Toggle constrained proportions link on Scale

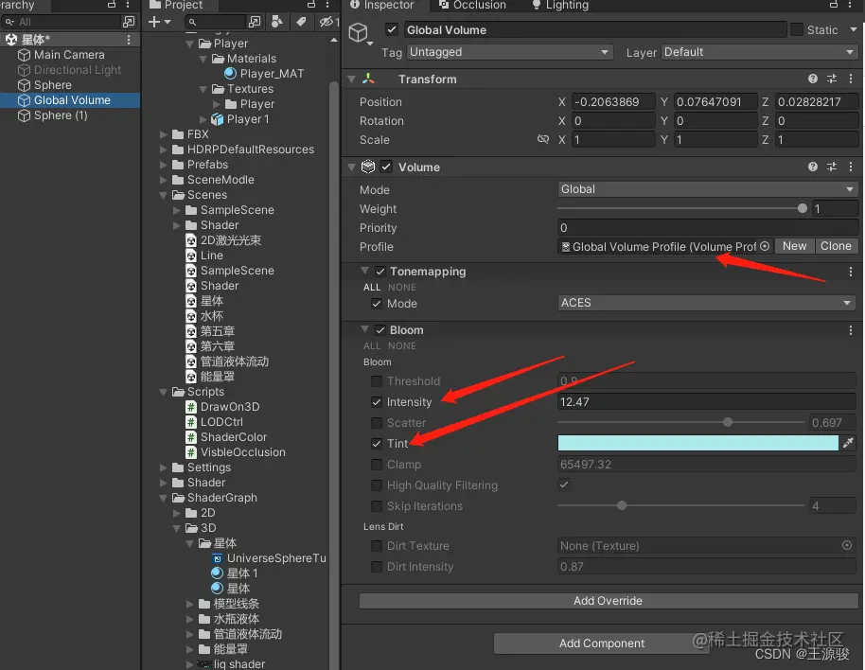pos(543,139)
